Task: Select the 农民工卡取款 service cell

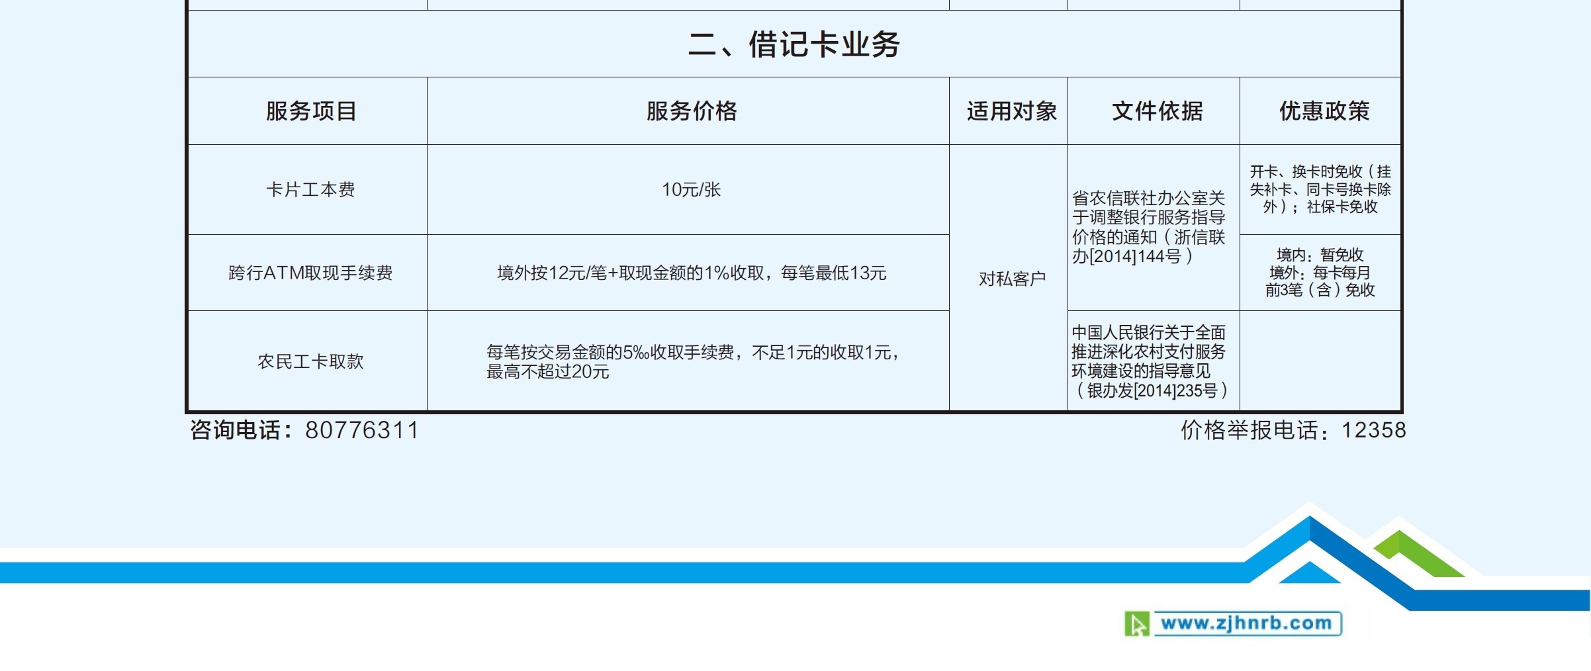Action: pyautogui.click(x=310, y=361)
